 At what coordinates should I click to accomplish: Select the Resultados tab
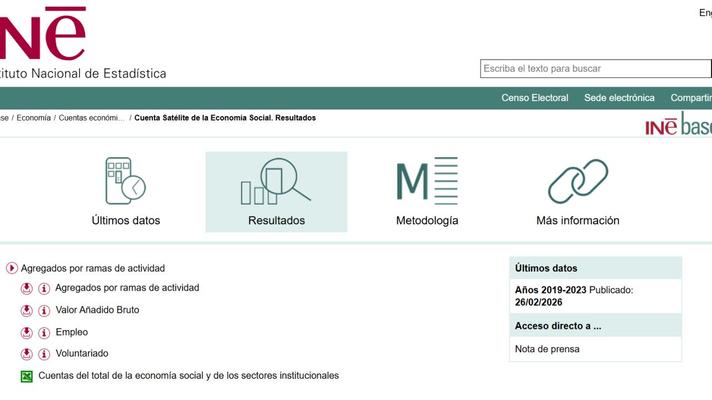point(276,192)
